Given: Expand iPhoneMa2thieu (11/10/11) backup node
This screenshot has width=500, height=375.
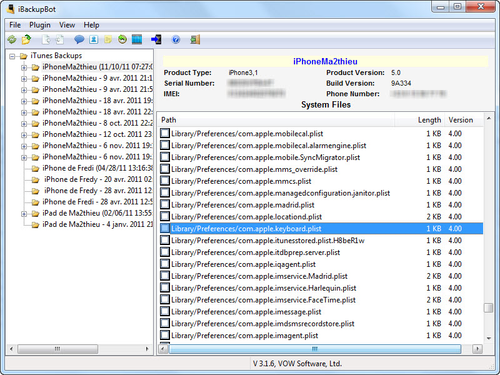Looking at the screenshot, I should pos(24,67).
